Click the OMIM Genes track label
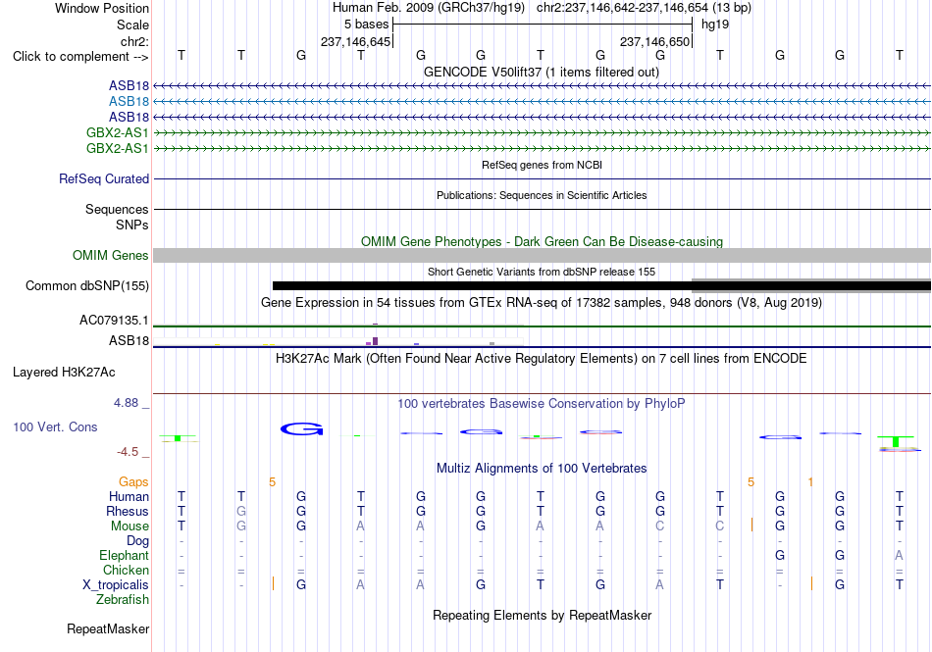The image size is (932, 652). click(110, 255)
